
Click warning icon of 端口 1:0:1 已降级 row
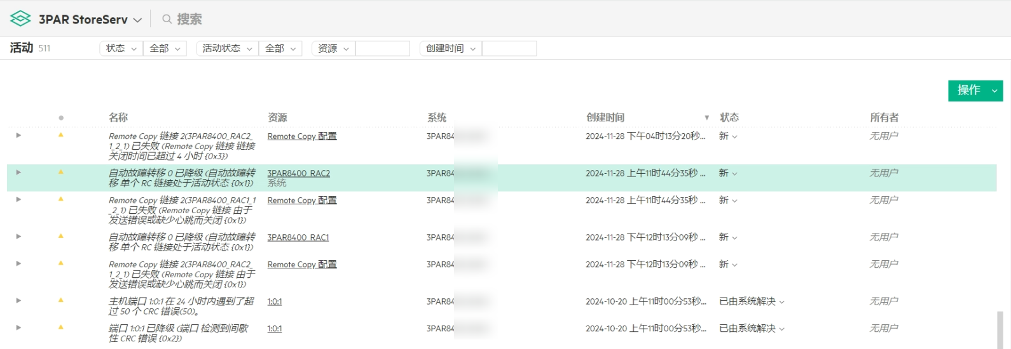click(61, 327)
